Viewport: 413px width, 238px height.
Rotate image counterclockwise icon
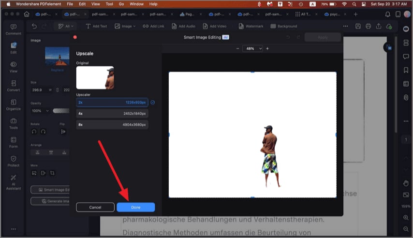(x=34, y=132)
